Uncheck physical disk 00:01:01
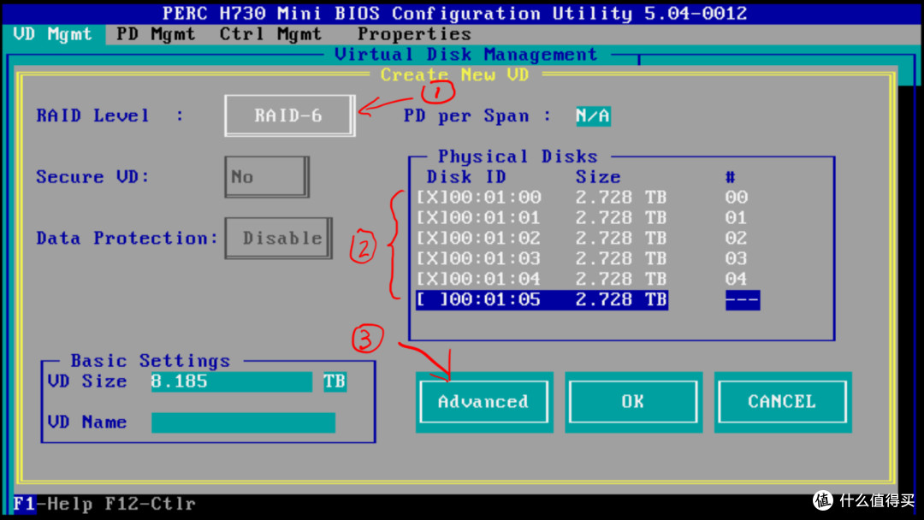The width and height of the screenshot is (924, 520). pyautogui.click(x=433, y=218)
